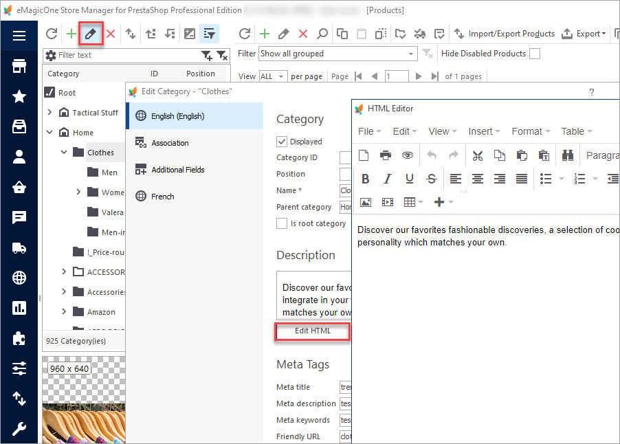Click Find and replace binoculars icon
Image resolution: width=620 pixels, height=444 pixels.
pyautogui.click(x=567, y=155)
